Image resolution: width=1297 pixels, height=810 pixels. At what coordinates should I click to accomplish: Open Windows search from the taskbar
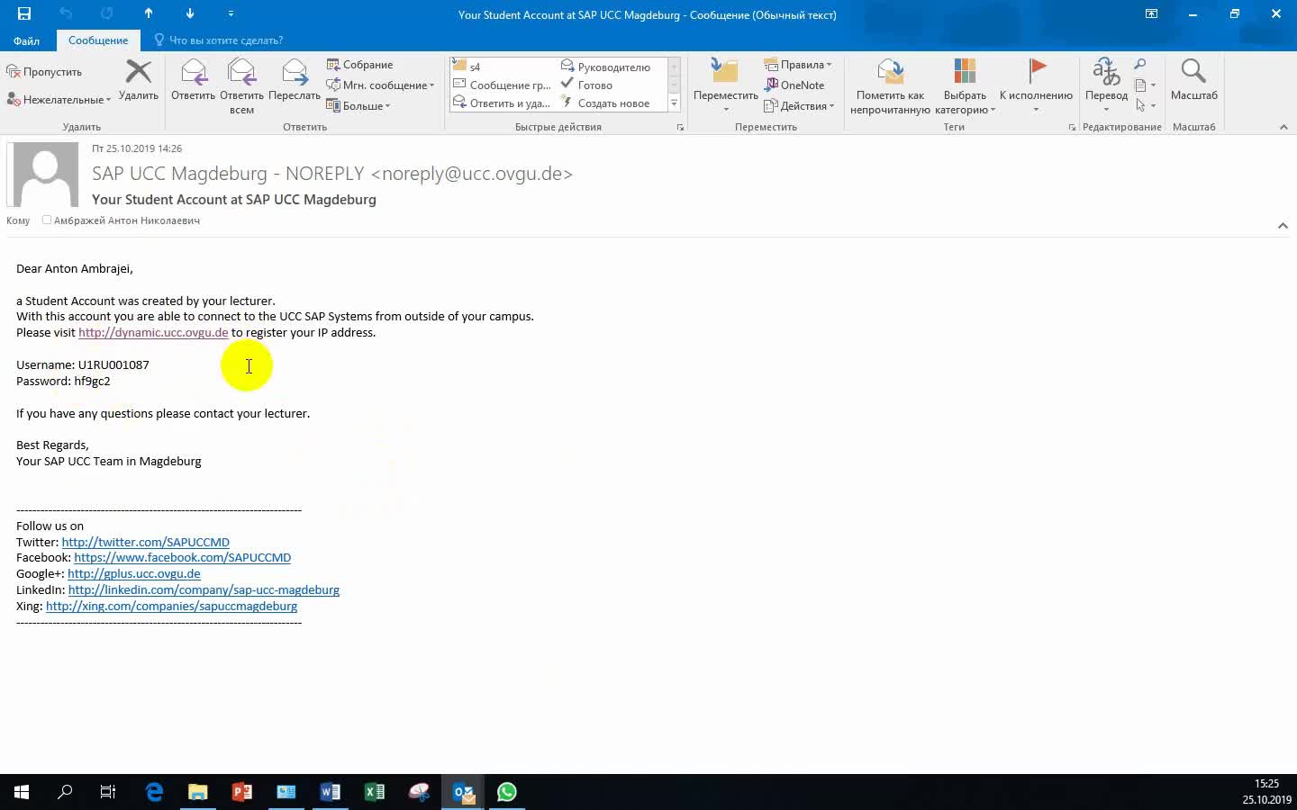coord(65,792)
